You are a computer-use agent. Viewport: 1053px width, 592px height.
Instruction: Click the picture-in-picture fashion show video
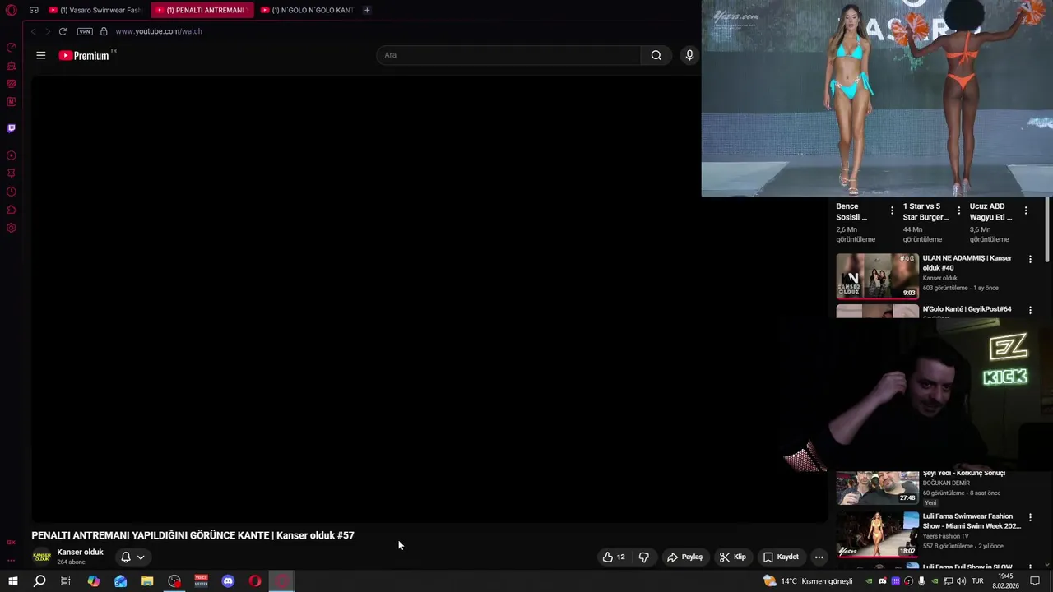click(877, 99)
